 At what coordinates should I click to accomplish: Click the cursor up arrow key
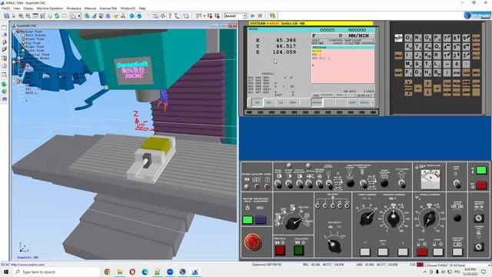point(427,83)
